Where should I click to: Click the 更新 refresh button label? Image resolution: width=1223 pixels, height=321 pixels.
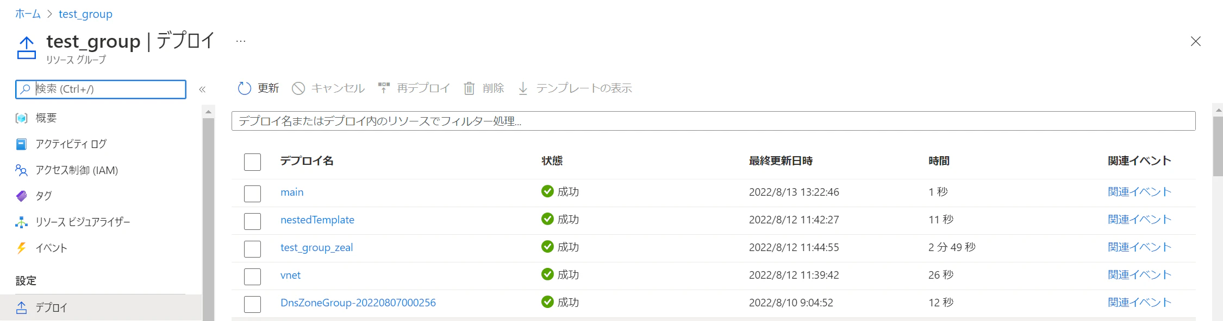(x=268, y=88)
